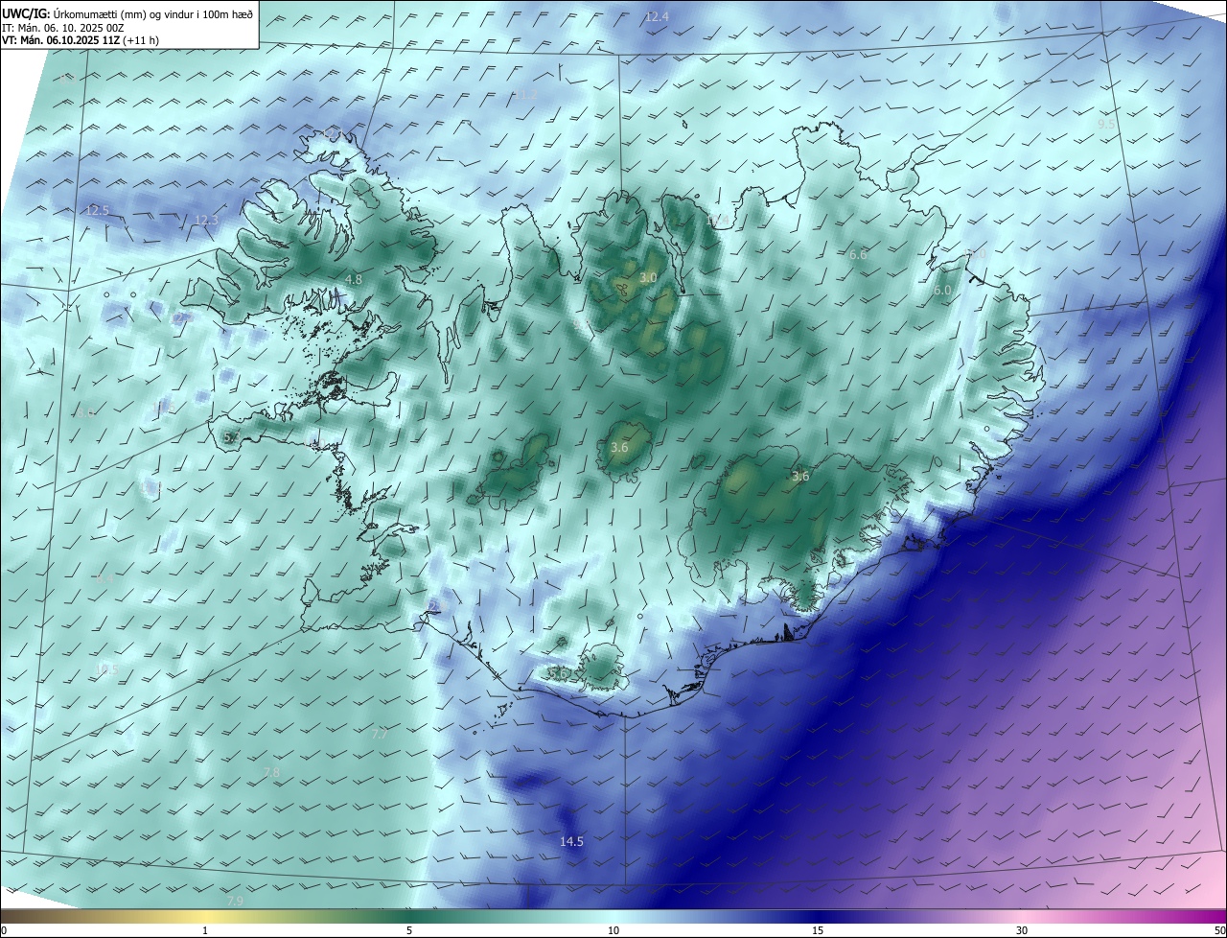Image resolution: width=1227 pixels, height=938 pixels.
Task: Click the 10 tick label on the legend
Action: pos(613,930)
